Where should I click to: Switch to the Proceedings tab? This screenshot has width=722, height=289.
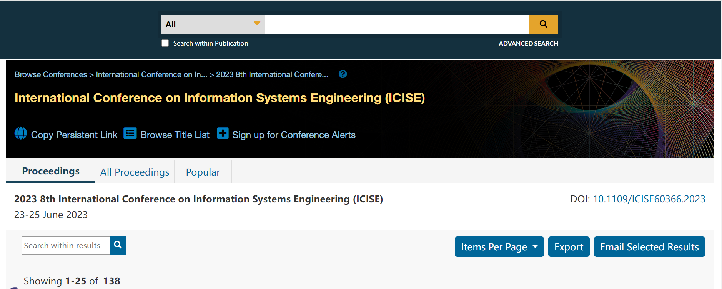[x=51, y=171]
